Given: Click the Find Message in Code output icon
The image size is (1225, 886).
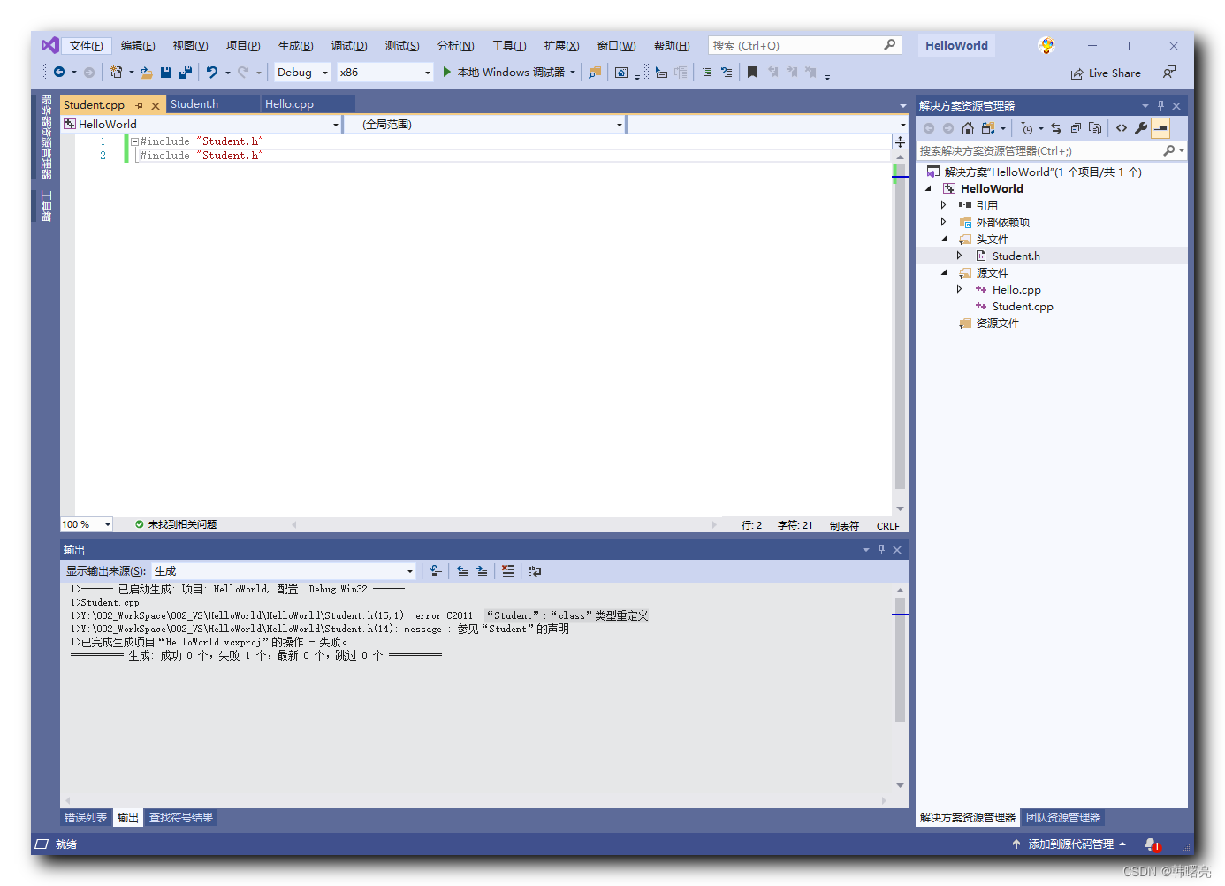Looking at the screenshot, I should [x=436, y=571].
